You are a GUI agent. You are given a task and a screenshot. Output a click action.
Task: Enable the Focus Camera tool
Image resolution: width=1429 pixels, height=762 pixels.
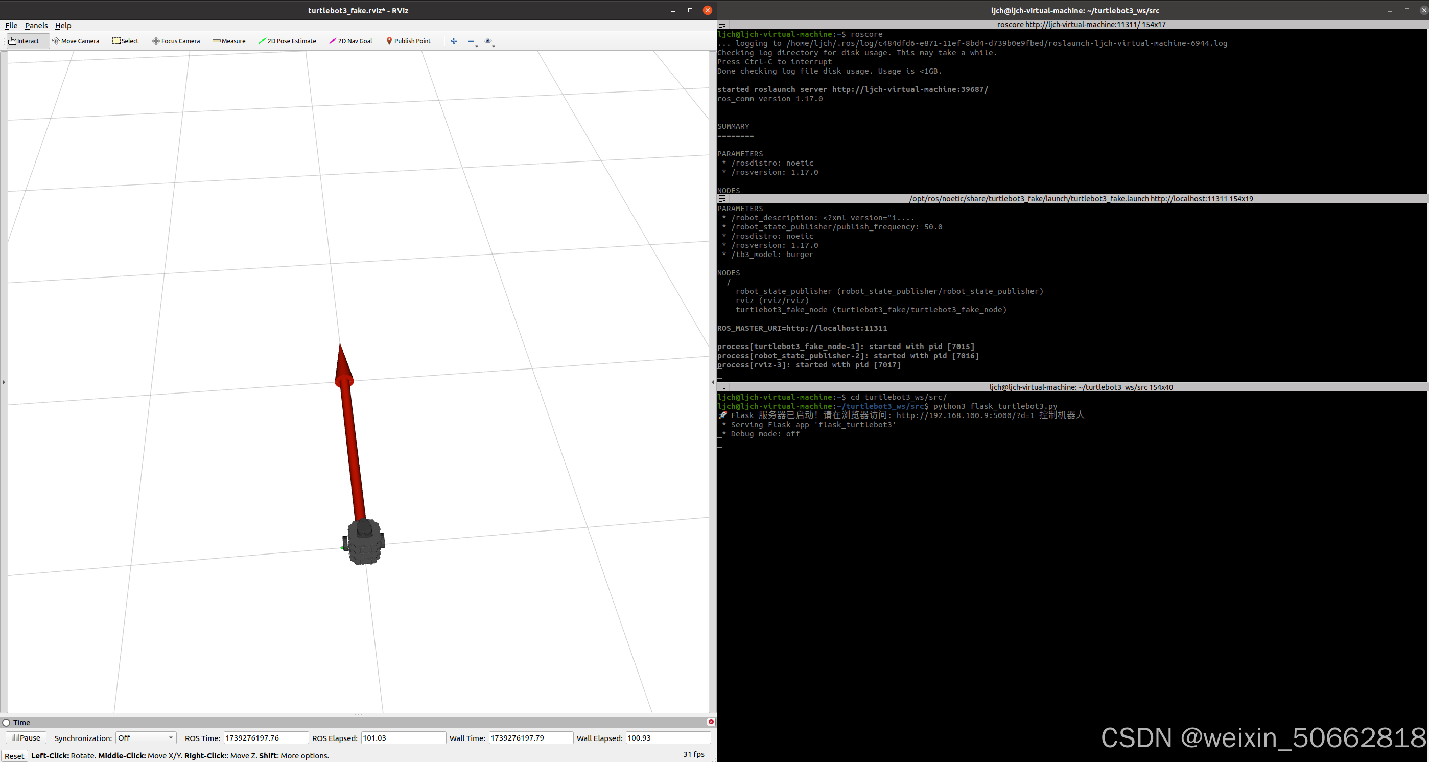click(176, 41)
